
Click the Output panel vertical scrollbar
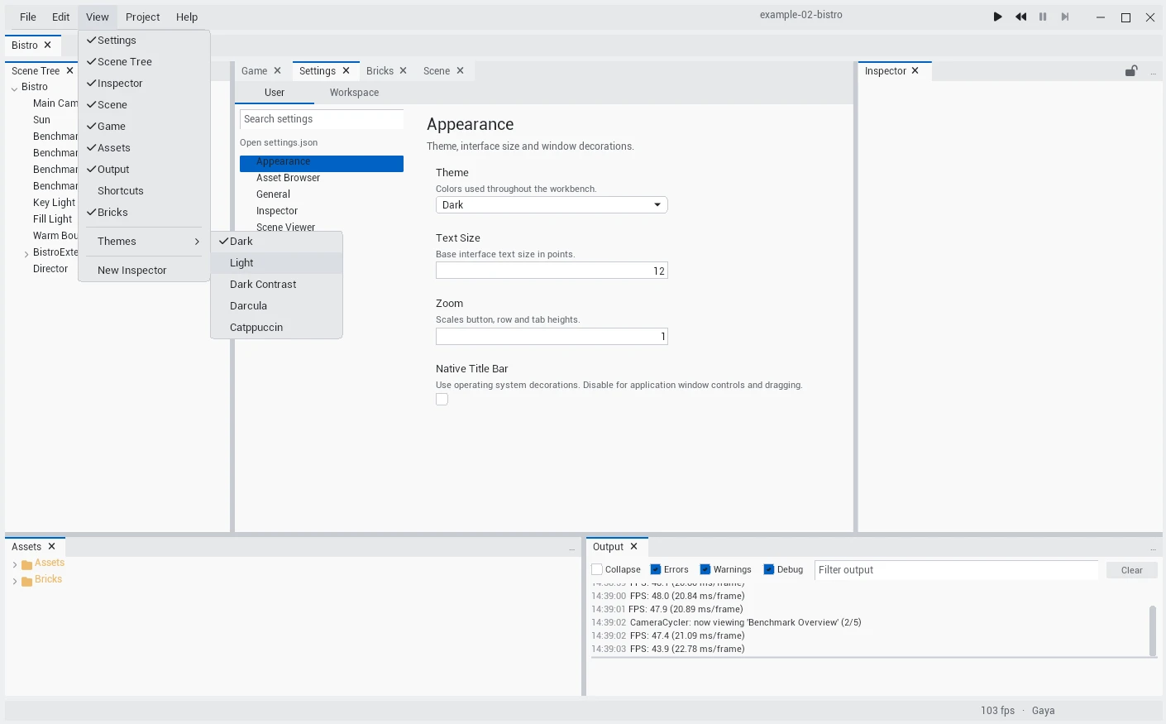[1153, 631]
